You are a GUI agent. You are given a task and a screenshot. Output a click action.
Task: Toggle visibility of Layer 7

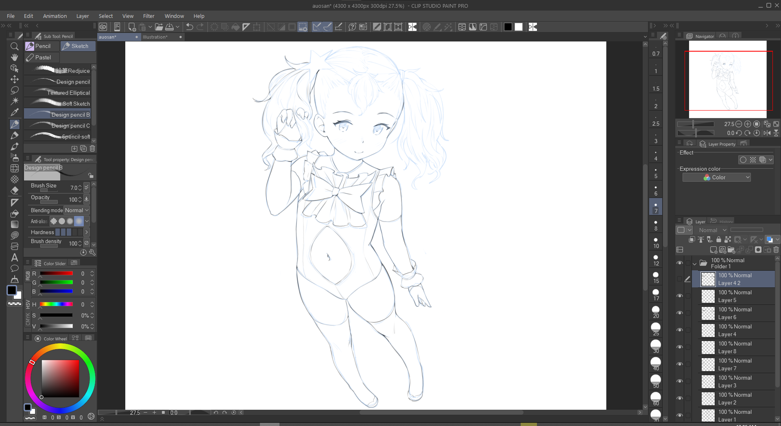point(679,364)
